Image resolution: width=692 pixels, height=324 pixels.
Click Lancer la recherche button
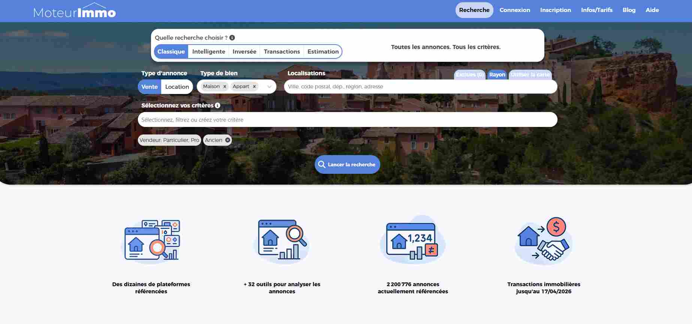pyautogui.click(x=347, y=164)
